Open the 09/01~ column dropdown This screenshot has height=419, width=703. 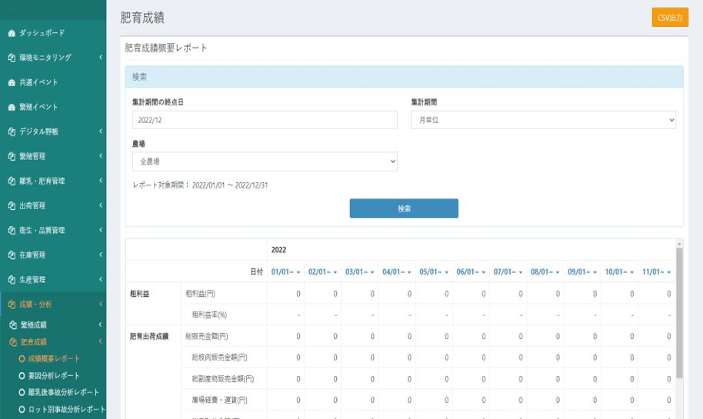click(595, 272)
